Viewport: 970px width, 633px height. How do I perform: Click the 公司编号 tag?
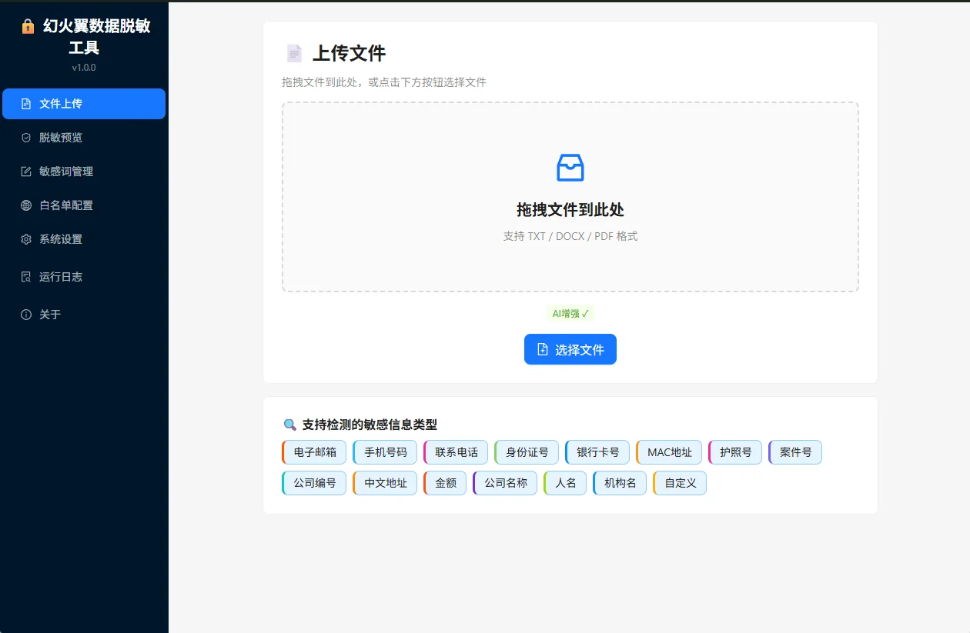[314, 483]
